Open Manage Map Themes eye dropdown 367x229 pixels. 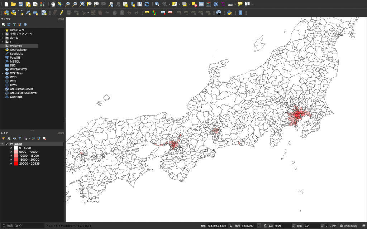point(14,138)
